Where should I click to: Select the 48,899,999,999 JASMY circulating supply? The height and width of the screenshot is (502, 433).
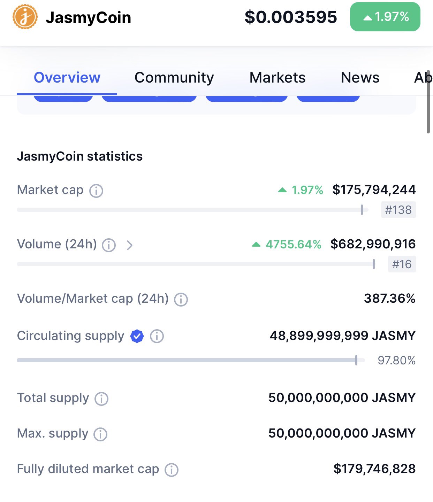[343, 335]
